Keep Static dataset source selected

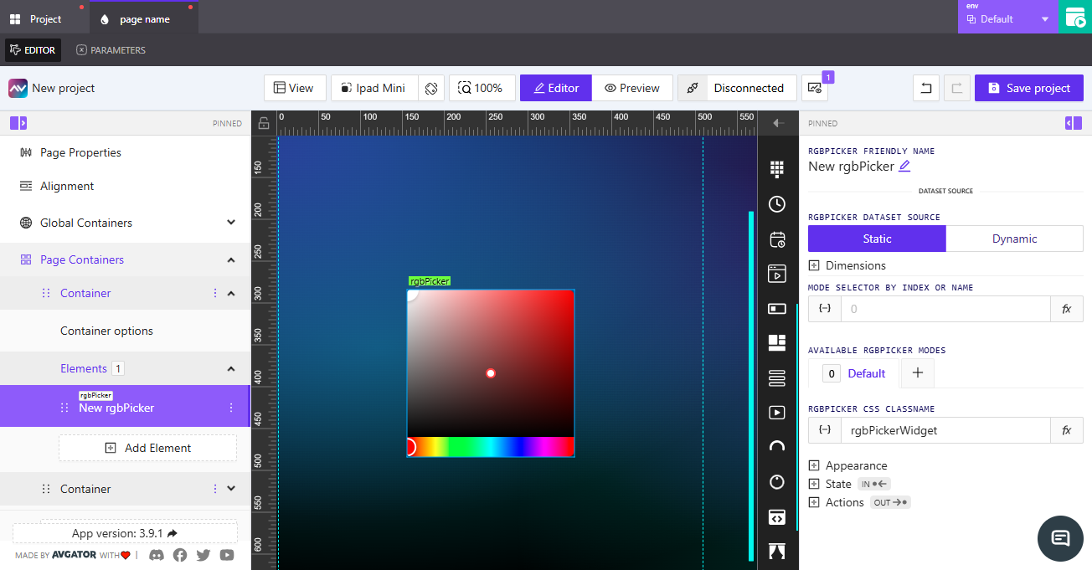click(876, 239)
